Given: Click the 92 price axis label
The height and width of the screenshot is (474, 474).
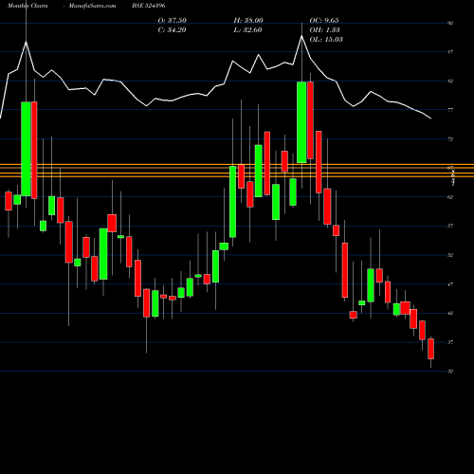Looking at the screenshot, I should (450, 23).
